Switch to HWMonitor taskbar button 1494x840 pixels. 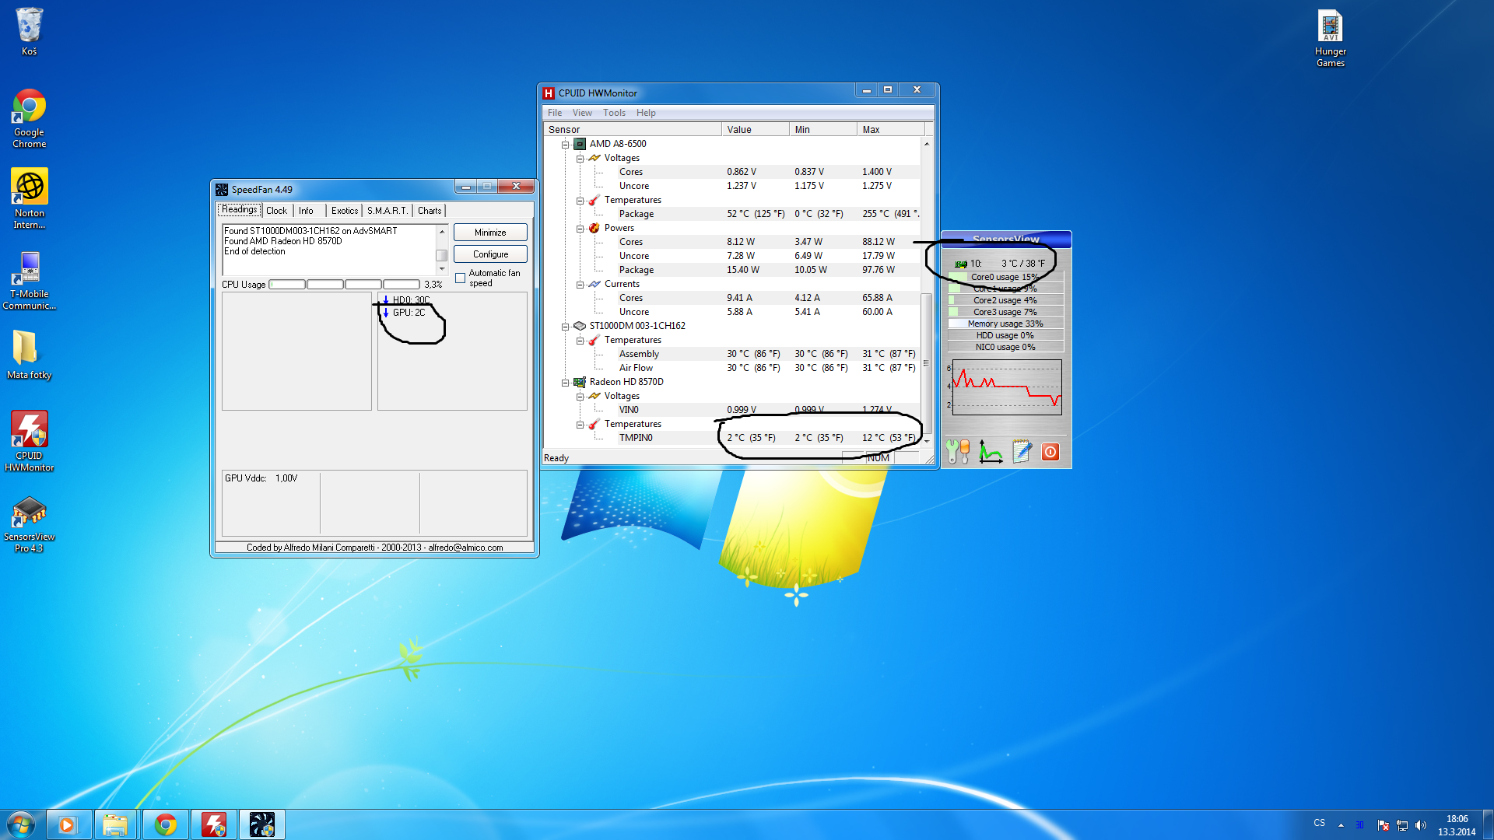click(x=214, y=824)
